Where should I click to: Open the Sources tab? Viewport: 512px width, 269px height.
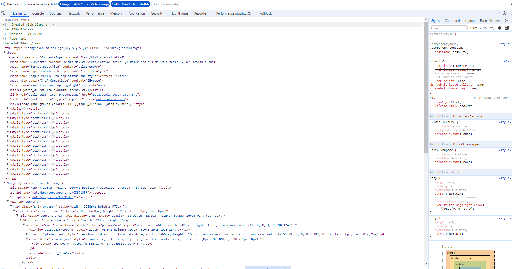56,13
